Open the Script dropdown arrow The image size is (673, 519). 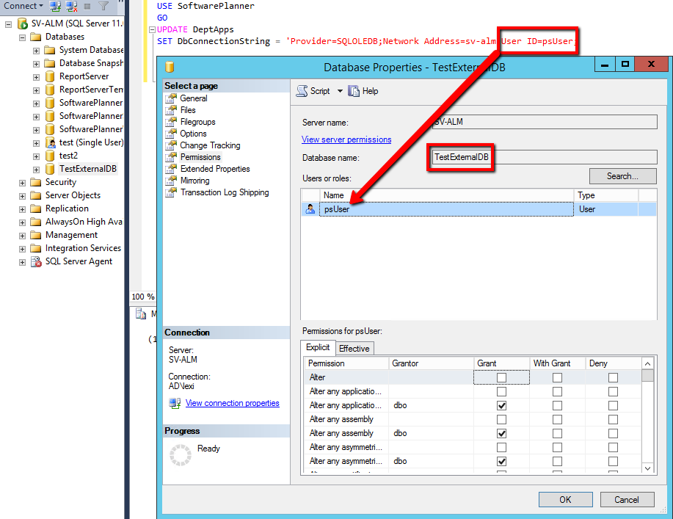pyautogui.click(x=339, y=91)
